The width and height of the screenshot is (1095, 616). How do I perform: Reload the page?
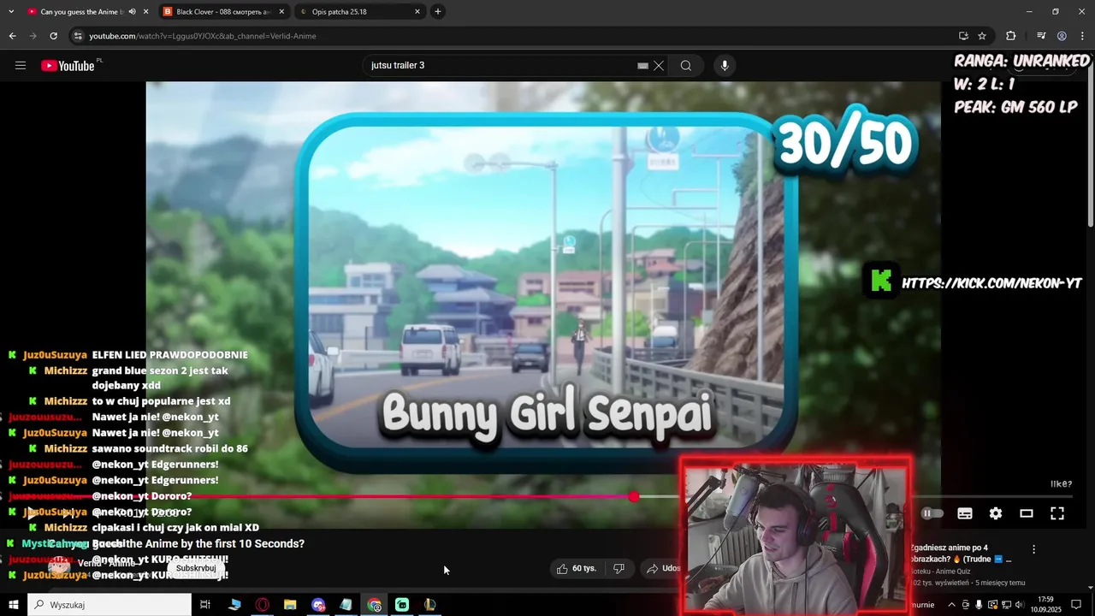tap(53, 36)
